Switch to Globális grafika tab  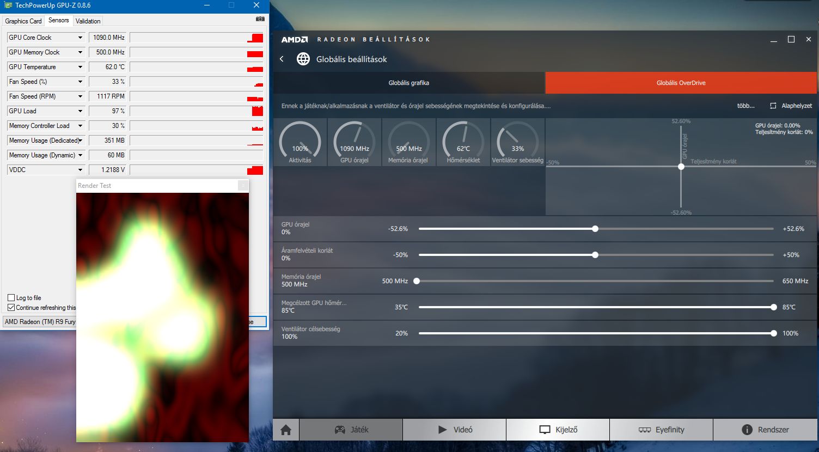[x=409, y=83]
